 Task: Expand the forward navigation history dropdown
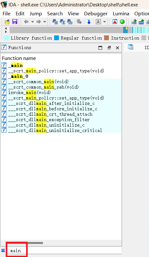pyautogui.click(x=45, y=22)
